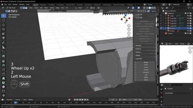Click the Blender logo menu icon
The height and width of the screenshot is (108, 193).
tap(2, 4)
